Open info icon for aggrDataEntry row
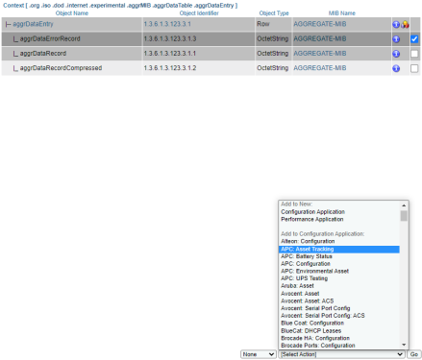This screenshot has width=422, height=360. [x=396, y=24]
